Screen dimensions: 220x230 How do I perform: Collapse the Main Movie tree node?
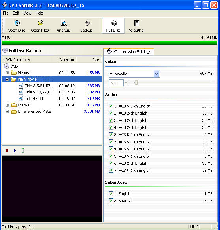click(7, 79)
